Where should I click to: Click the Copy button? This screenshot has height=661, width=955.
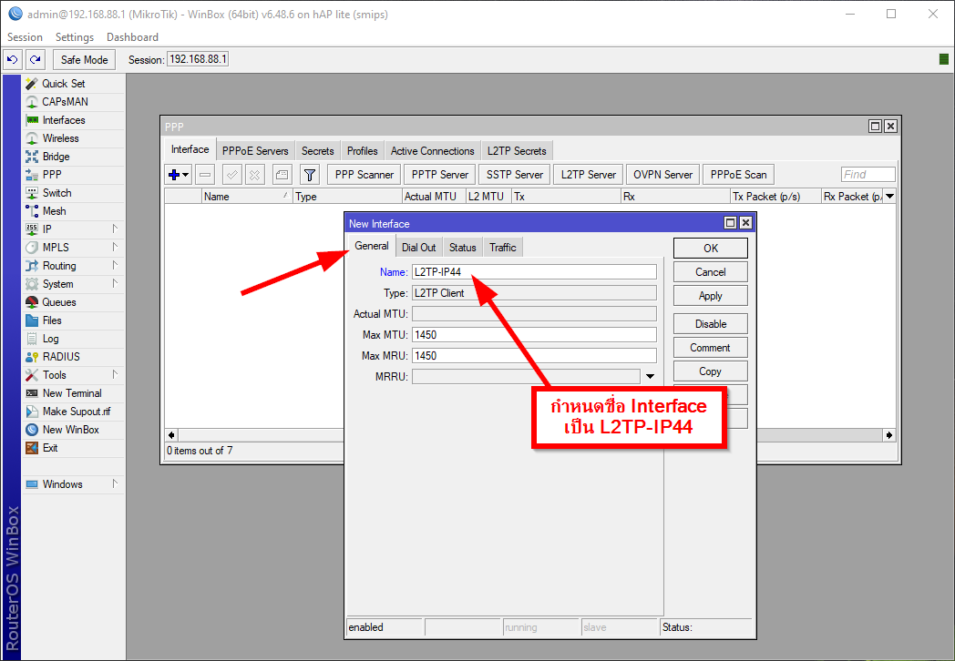[x=710, y=371]
